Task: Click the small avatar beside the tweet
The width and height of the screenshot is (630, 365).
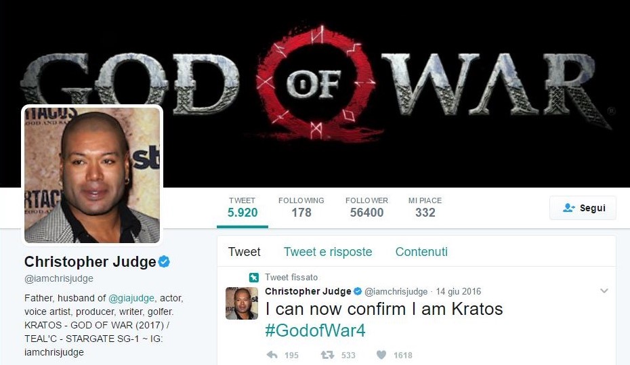Action: [x=242, y=303]
